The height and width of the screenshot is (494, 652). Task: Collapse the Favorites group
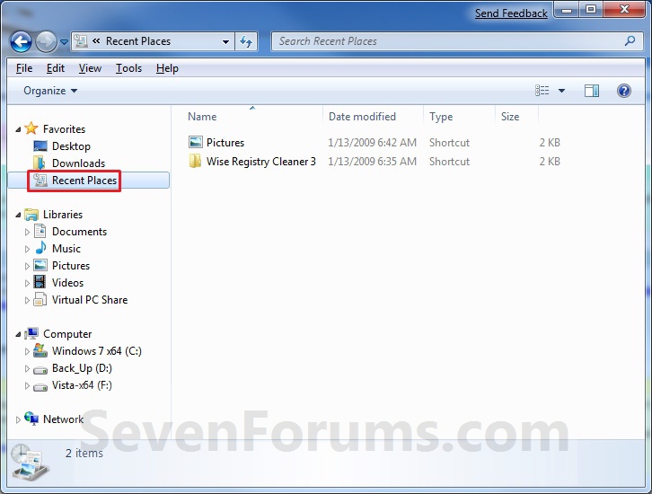[x=18, y=129]
